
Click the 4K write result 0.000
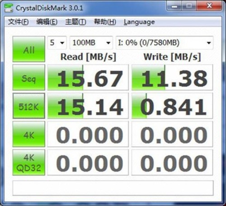[x=172, y=134]
